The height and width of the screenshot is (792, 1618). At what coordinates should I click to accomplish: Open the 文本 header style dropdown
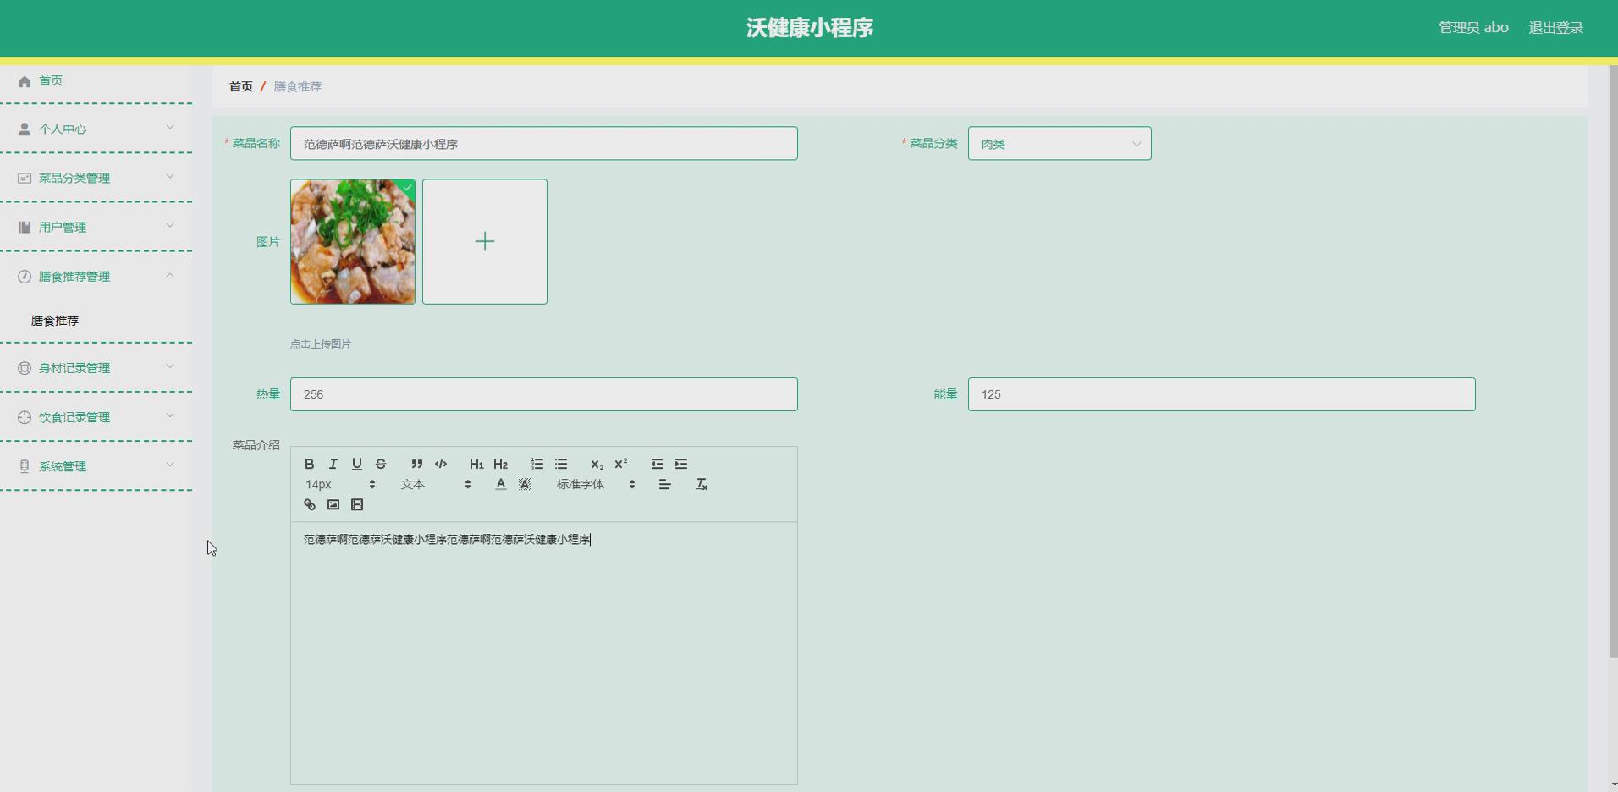436,484
